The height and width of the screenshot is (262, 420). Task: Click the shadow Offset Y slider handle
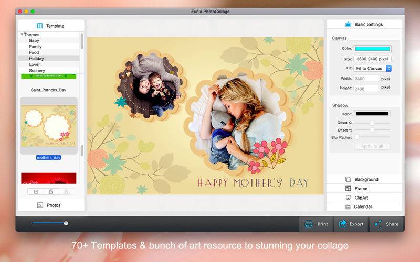pyautogui.click(x=372, y=130)
